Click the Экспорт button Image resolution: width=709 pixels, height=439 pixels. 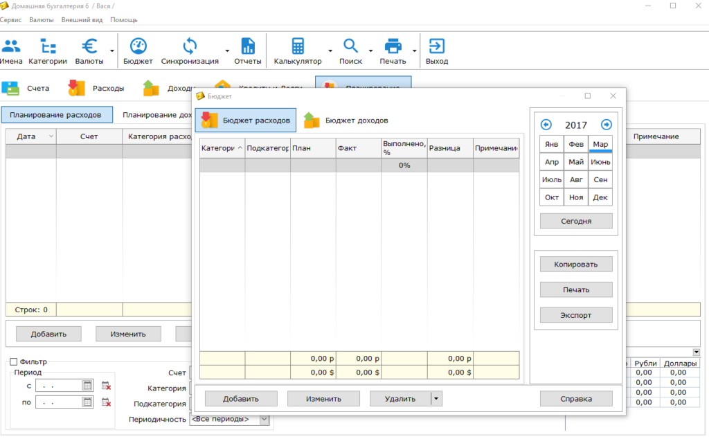576,314
